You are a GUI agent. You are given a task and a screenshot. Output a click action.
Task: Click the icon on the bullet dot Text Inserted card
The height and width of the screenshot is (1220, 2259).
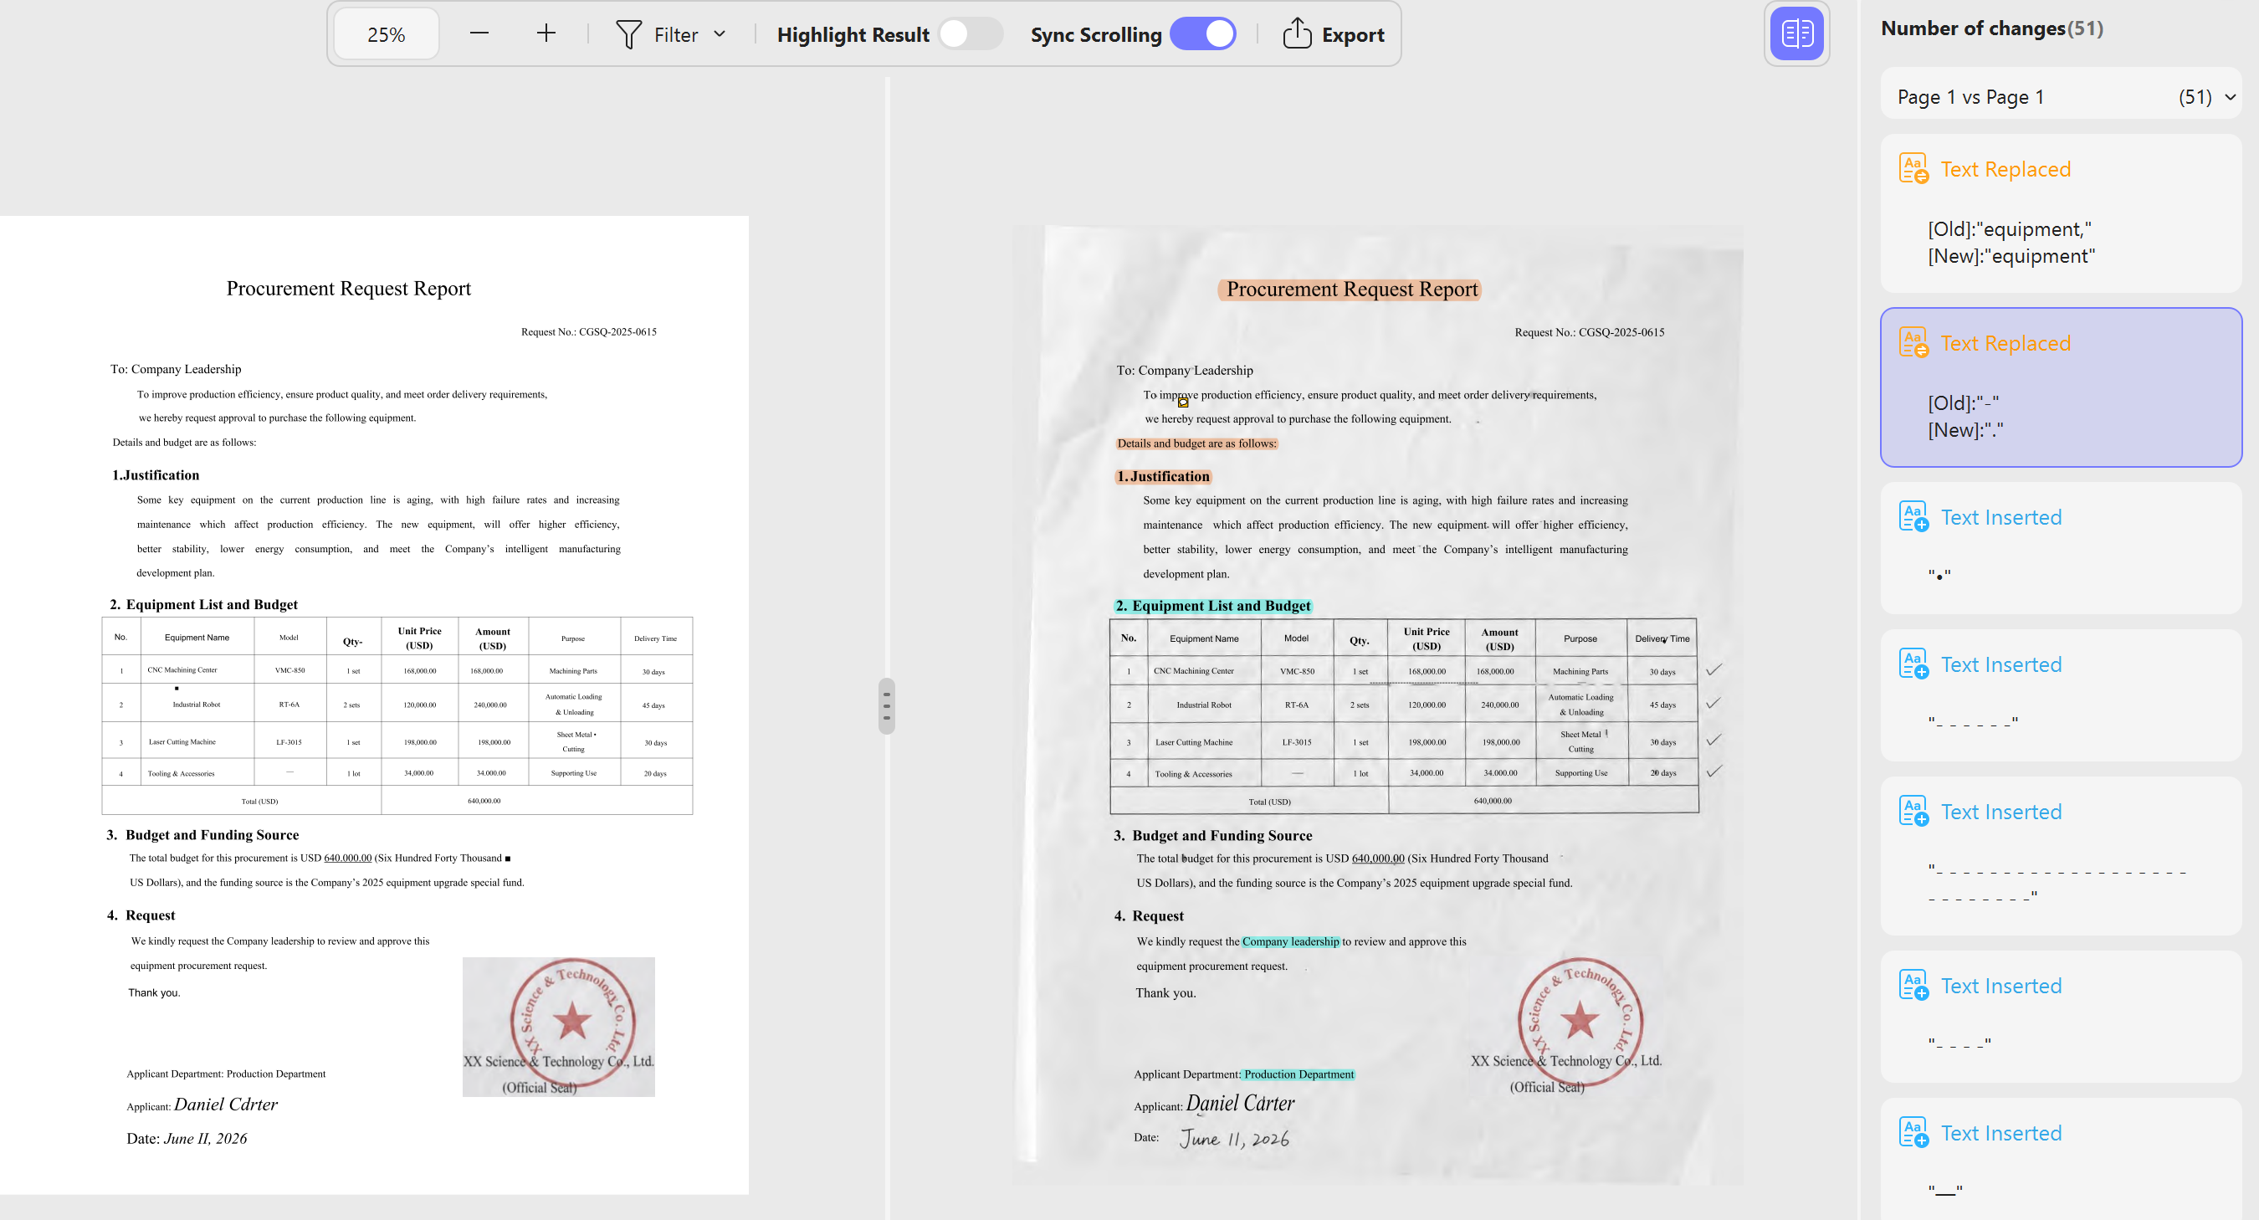coord(1913,516)
